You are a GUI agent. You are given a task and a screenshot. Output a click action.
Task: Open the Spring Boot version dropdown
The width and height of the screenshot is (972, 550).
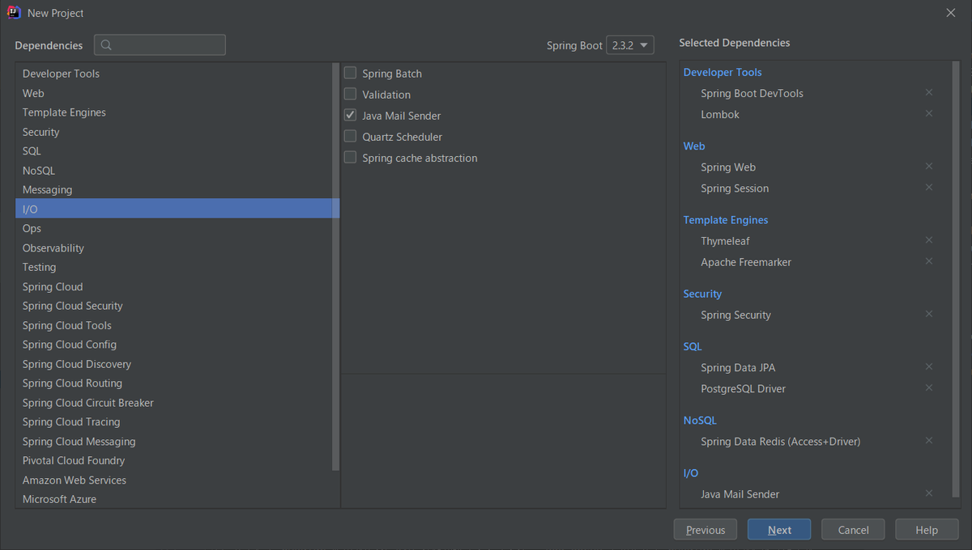[630, 45]
